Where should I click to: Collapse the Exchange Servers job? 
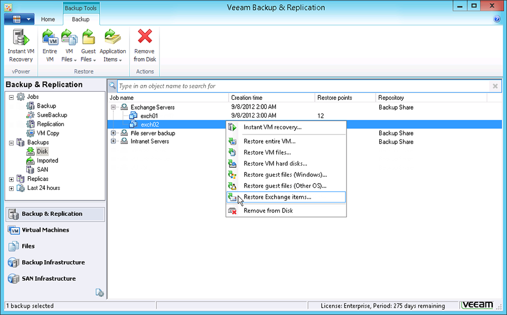(x=113, y=107)
